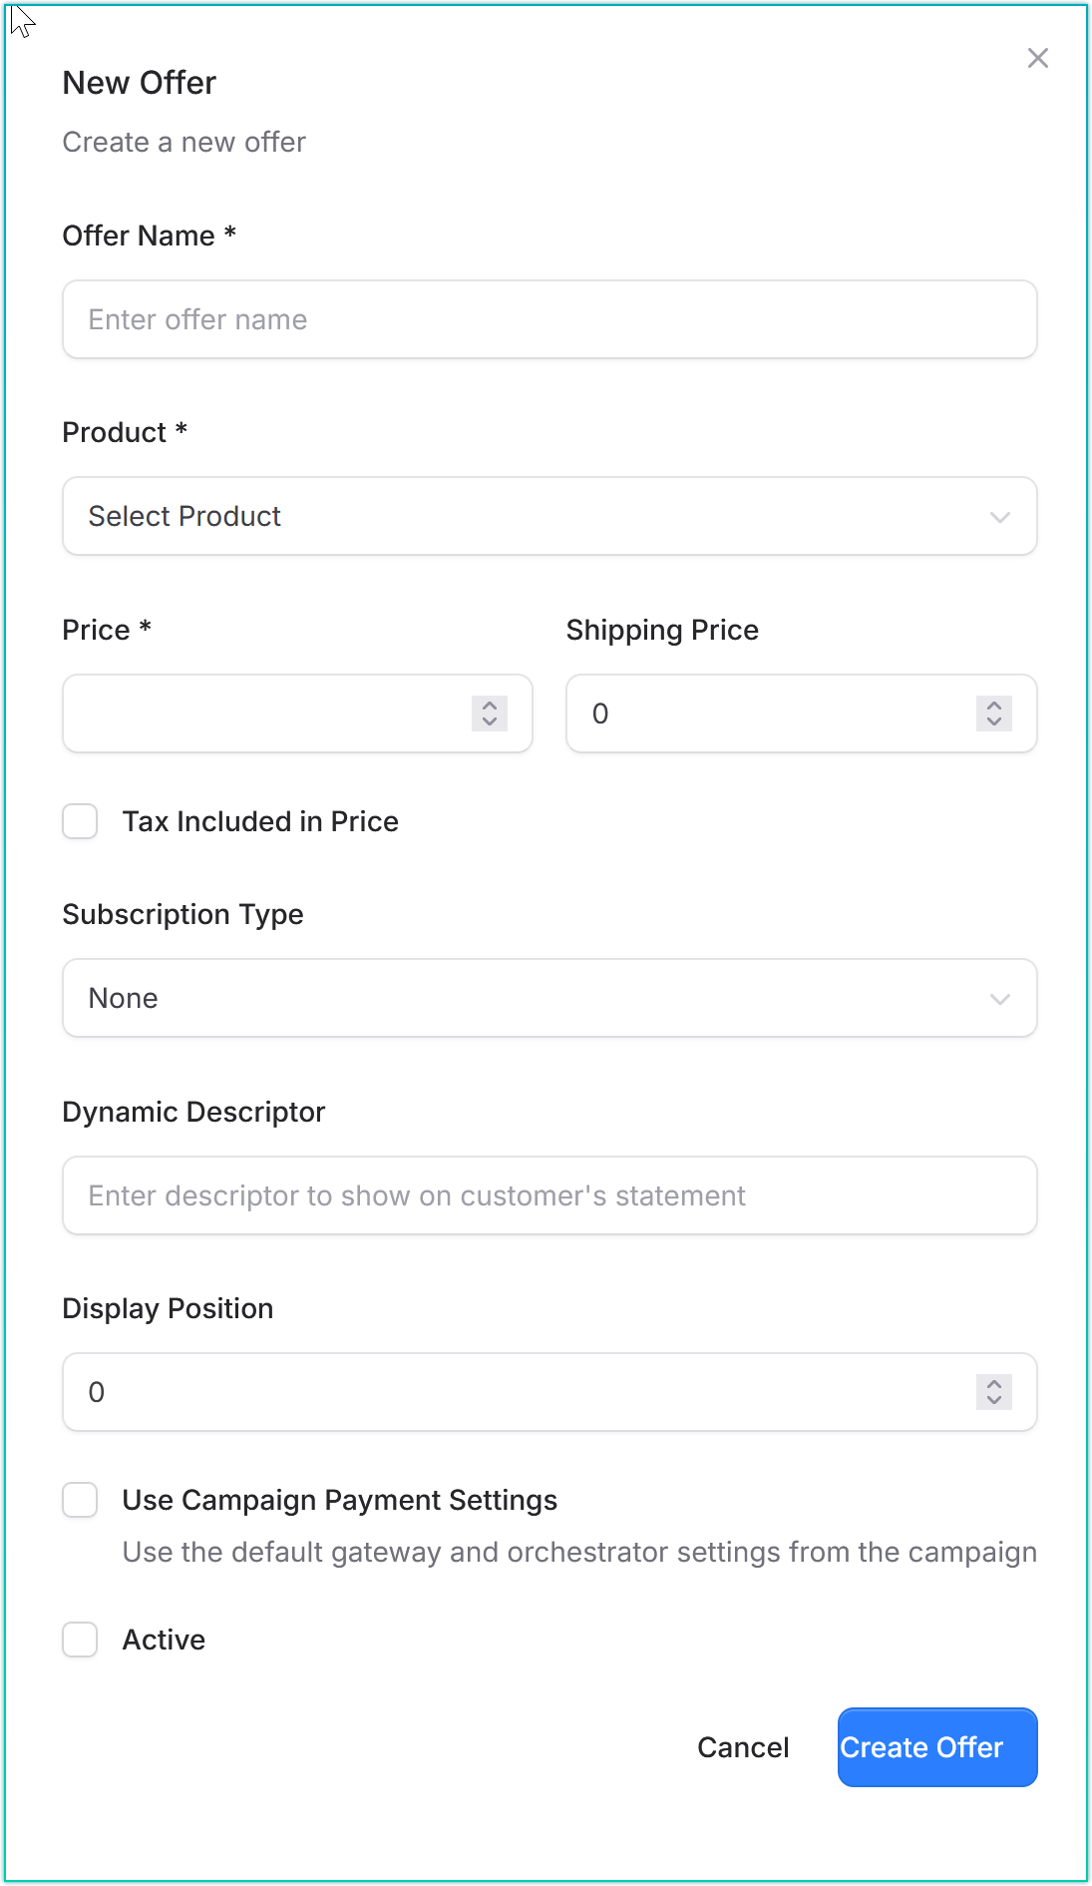Check Use Campaign Payment Settings

[80, 1500]
